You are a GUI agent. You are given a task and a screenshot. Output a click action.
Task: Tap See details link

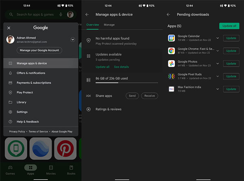tap(121, 67)
